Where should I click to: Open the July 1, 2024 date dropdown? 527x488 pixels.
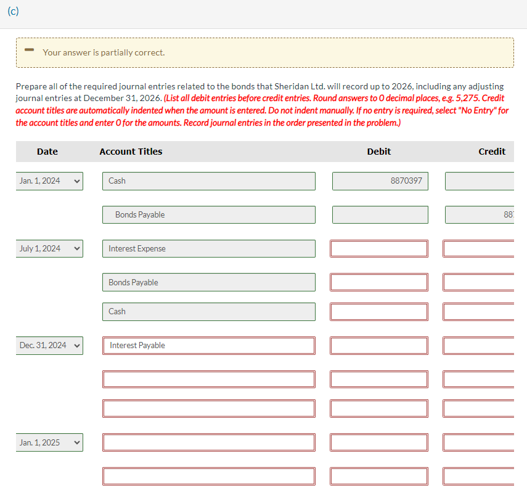tap(49, 249)
